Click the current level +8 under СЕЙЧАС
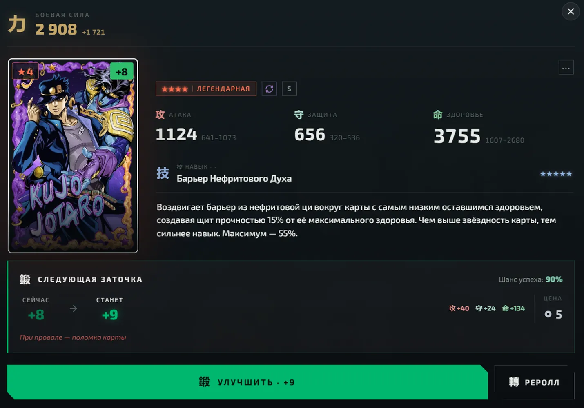Viewport: 584px width, 408px height. (36, 315)
